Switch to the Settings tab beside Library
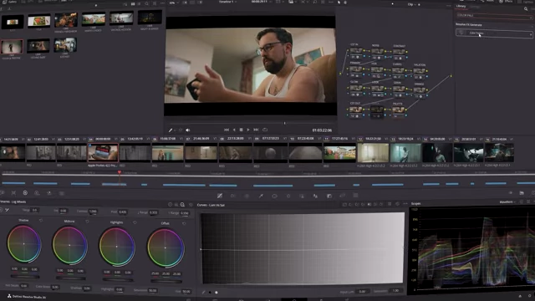535x301 pixels. coord(475,7)
